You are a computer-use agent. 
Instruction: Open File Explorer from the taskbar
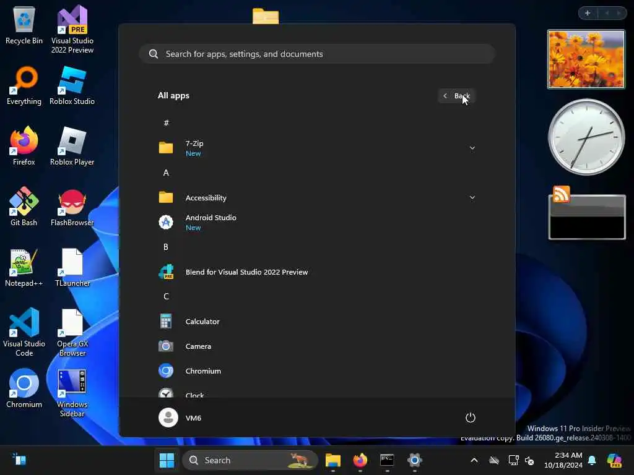point(332,460)
